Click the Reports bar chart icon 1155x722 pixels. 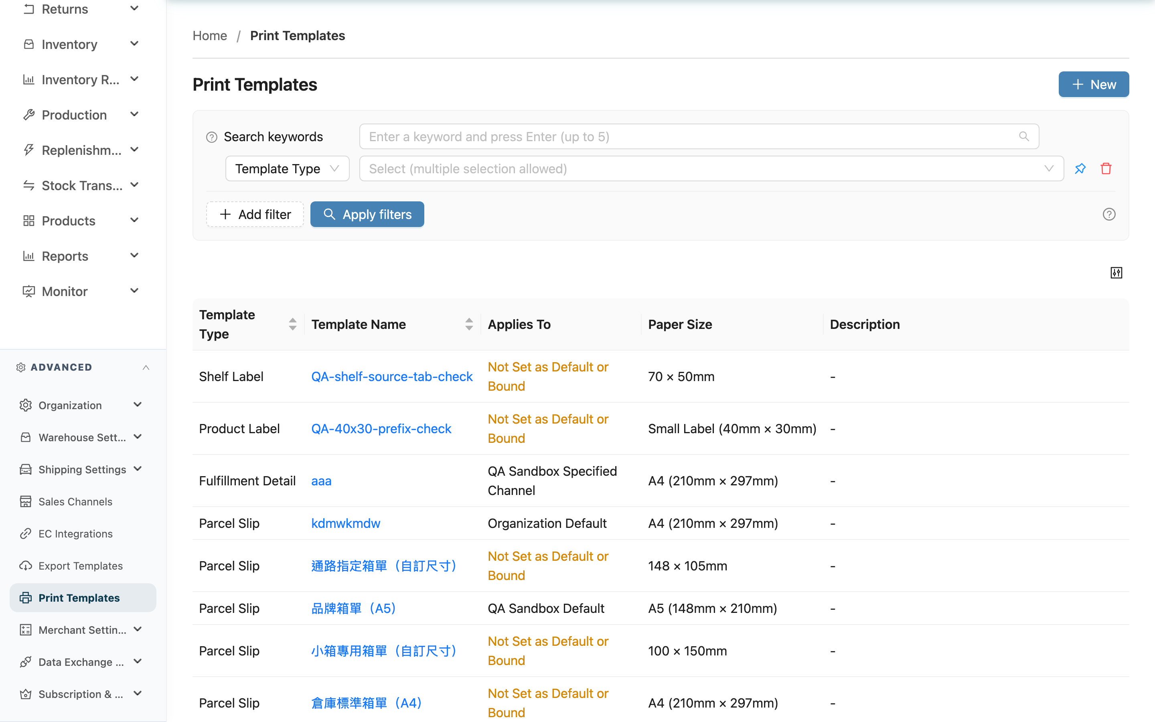pos(28,256)
